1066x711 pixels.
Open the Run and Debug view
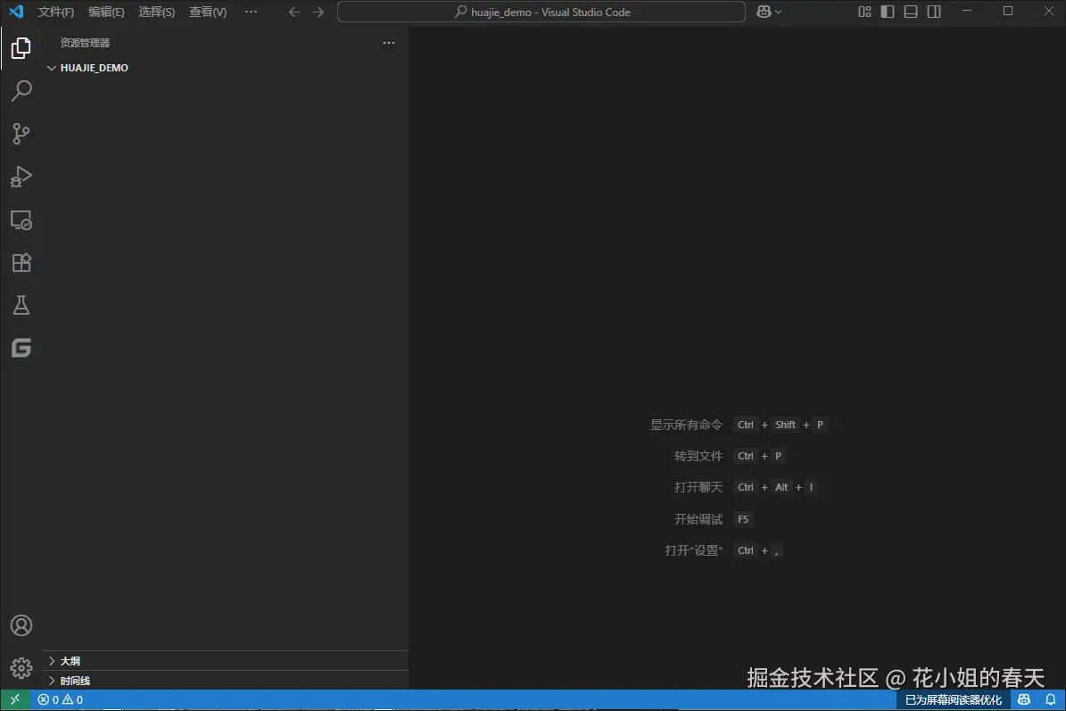pos(21,177)
